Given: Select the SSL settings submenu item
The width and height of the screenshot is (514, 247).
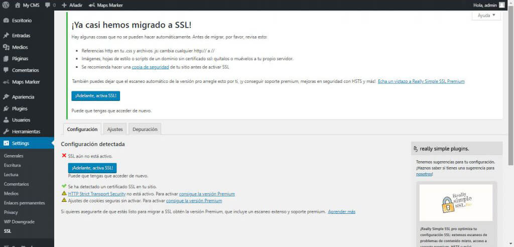Looking at the screenshot, I should pos(8,231).
